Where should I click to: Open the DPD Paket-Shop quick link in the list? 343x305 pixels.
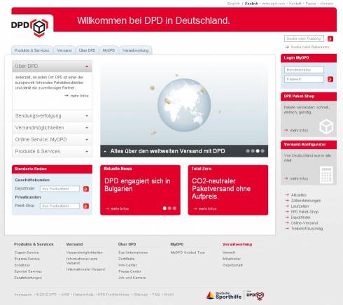point(304,212)
